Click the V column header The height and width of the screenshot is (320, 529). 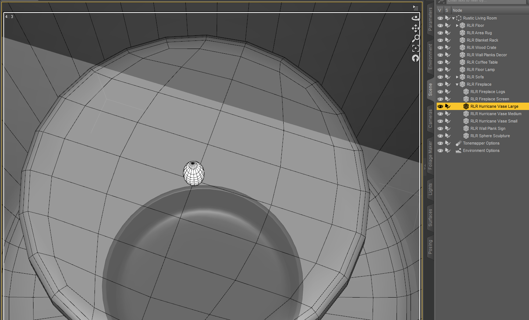pyautogui.click(x=440, y=10)
